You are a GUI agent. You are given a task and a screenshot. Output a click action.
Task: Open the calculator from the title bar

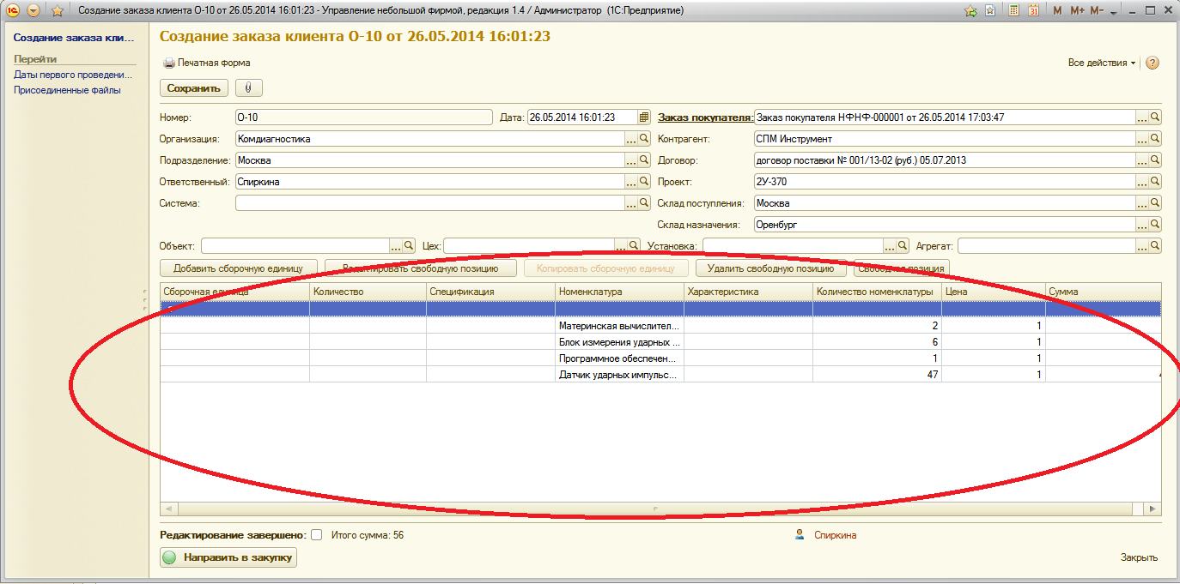click(1014, 11)
